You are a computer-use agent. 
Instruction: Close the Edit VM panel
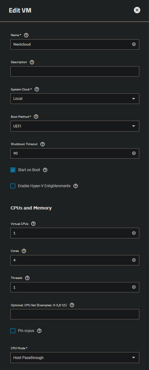coord(137,10)
